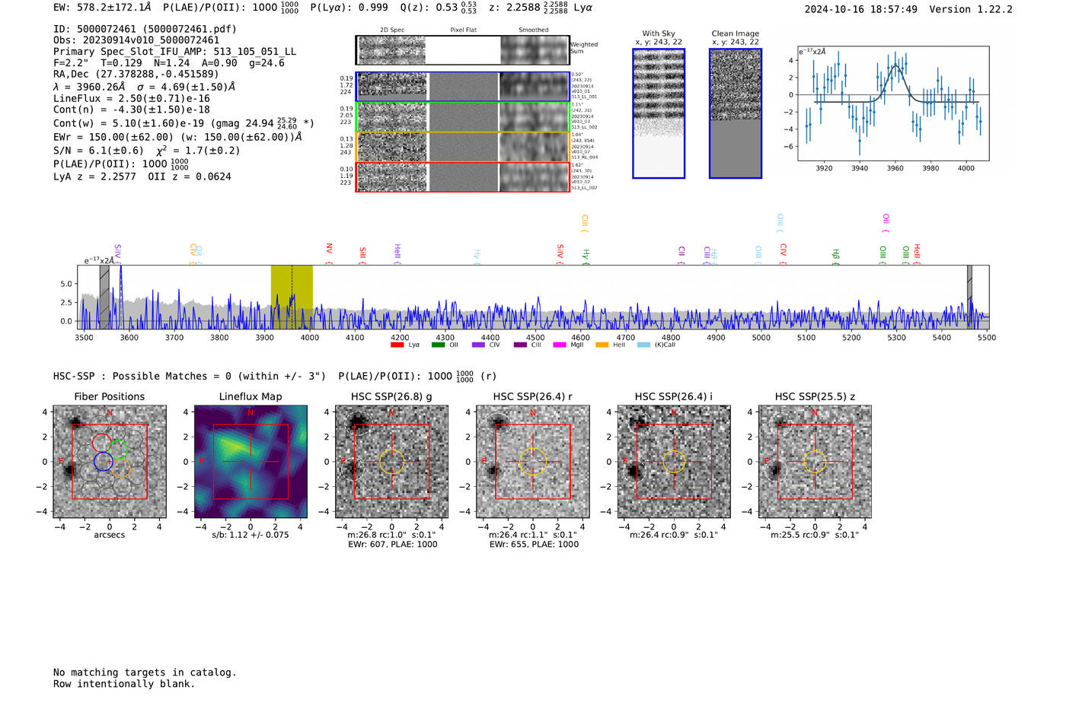Click the orange-bordered 2D fiber spectrum row
1066x725 pixels.
pos(463,147)
